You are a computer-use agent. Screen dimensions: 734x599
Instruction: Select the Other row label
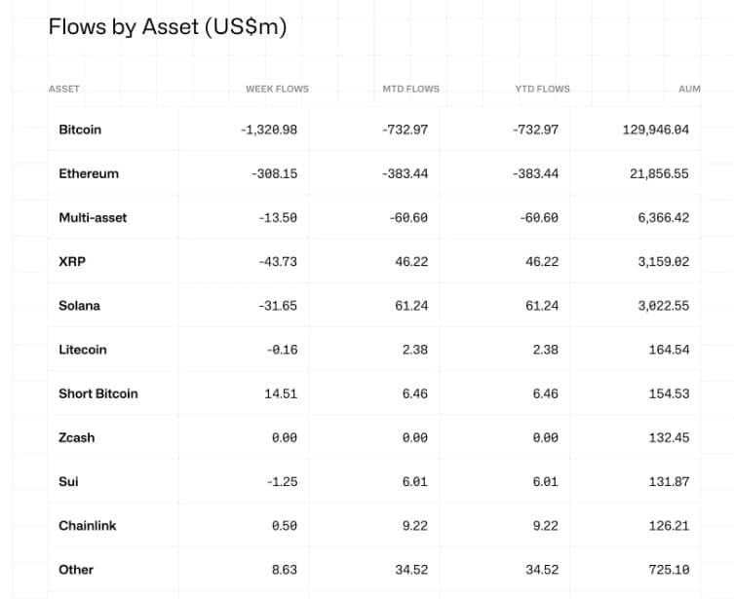(76, 570)
